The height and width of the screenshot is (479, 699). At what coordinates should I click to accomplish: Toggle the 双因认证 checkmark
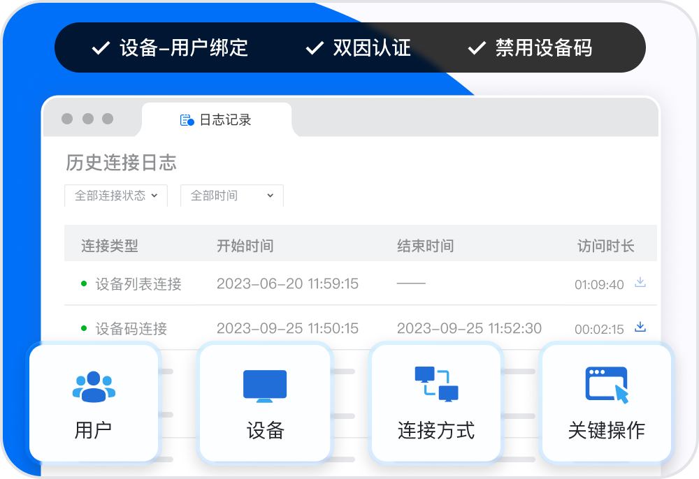tap(315, 48)
